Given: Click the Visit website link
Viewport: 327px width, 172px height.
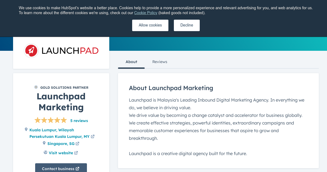Looking at the screenshot, I should 61,153.
